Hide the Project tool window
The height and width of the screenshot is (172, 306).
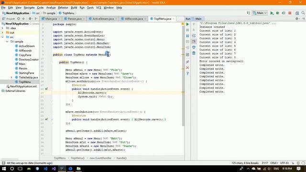click(36, 19)
